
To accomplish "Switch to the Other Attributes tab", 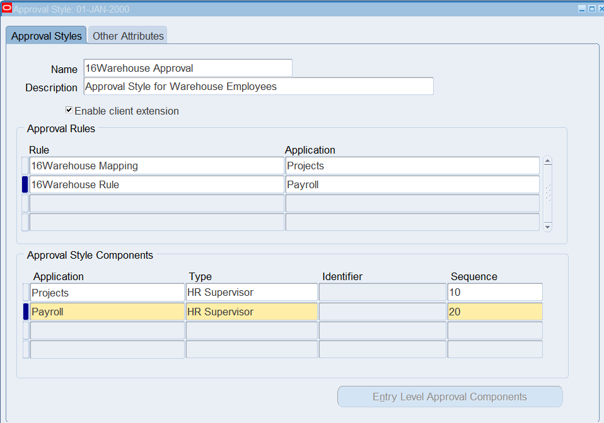I will pos(128,36).
